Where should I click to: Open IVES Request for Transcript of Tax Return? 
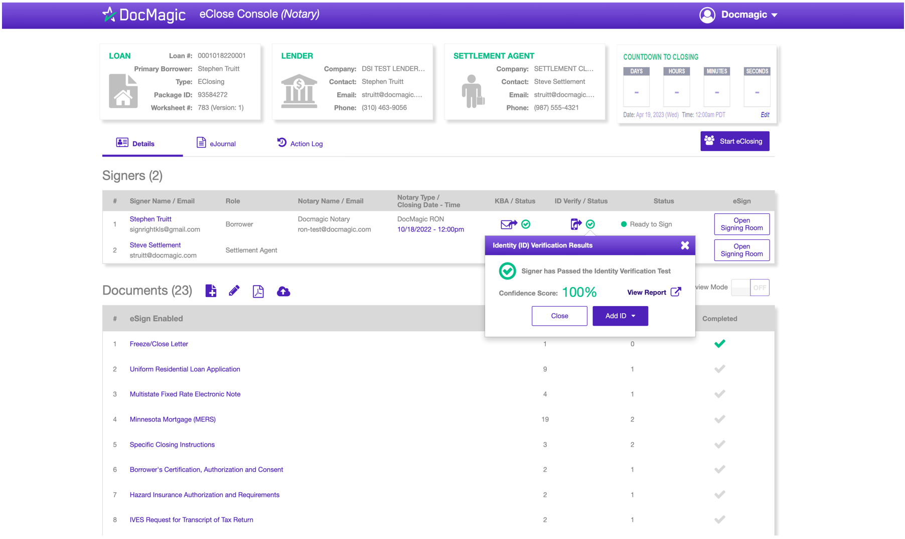(x=191, y=520)
